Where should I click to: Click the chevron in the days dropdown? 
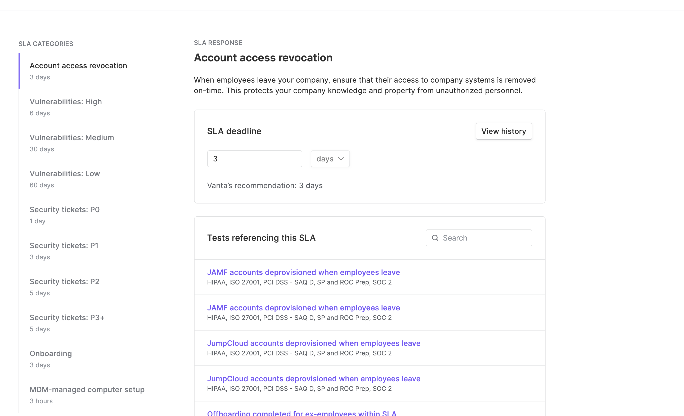pyautogui.click(x=341, y=159)
